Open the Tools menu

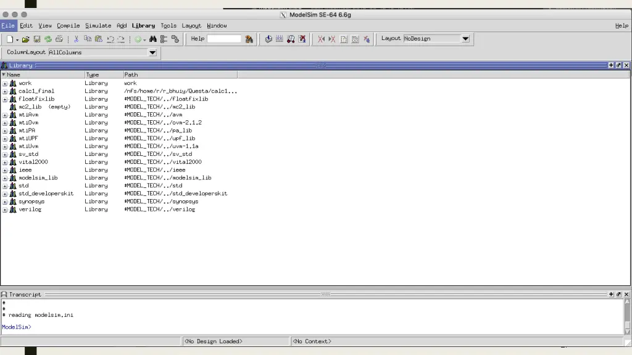(168, 26)
